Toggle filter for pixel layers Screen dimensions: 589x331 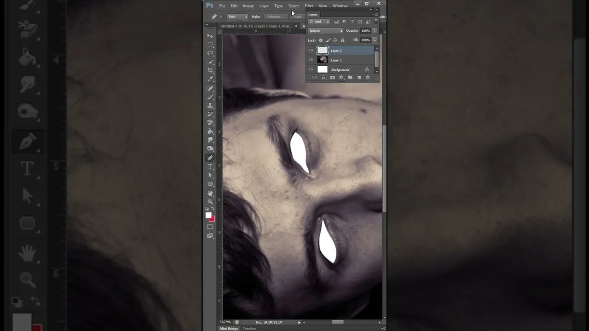point(336,22)
